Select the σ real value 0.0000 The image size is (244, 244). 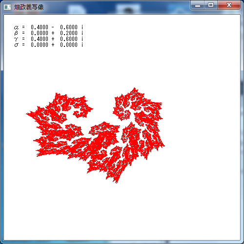[40, 45]
